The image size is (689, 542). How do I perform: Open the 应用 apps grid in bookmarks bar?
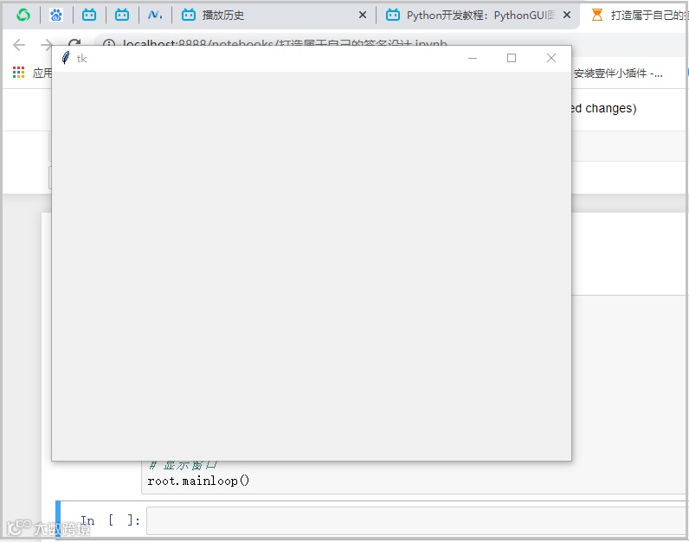tap(32, 73)
